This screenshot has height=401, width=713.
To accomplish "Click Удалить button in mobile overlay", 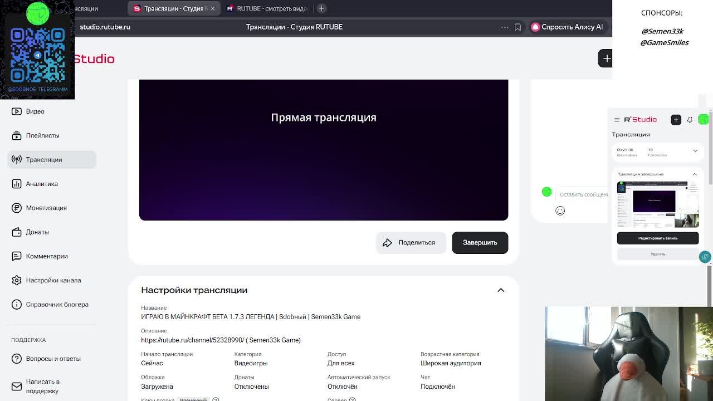I will 658,254.
